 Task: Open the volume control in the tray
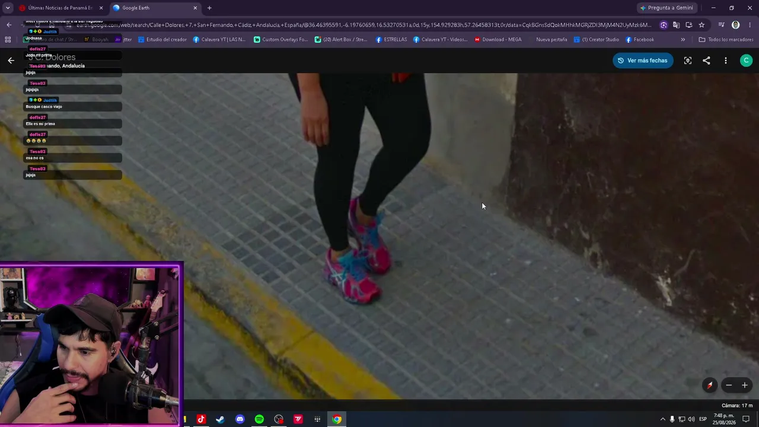pos(691,419)
